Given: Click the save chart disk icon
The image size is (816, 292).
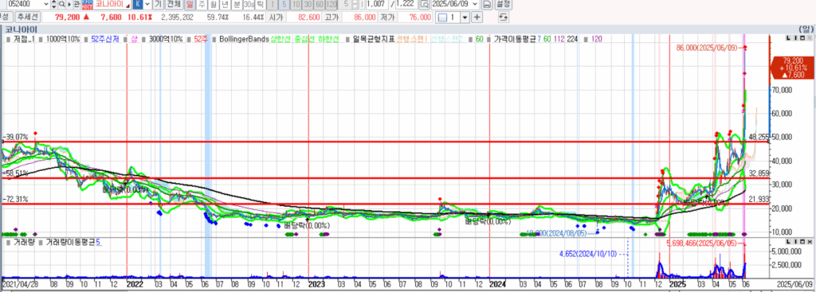Looking at the screenshot, I should pyautogui.click(x=487, y=4).
